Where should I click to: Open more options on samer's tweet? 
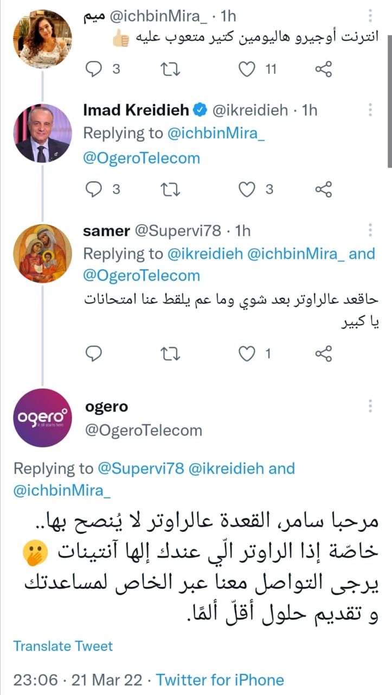[371, 231]
